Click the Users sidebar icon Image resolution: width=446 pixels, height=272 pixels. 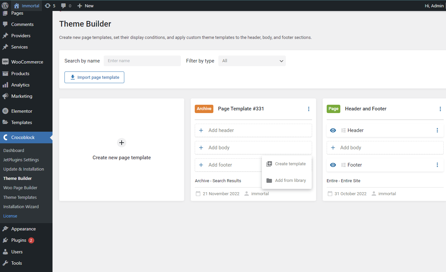[5, 252]
